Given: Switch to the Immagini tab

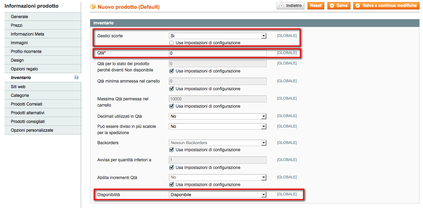Looking at the screenshot, I should point(20,43).
